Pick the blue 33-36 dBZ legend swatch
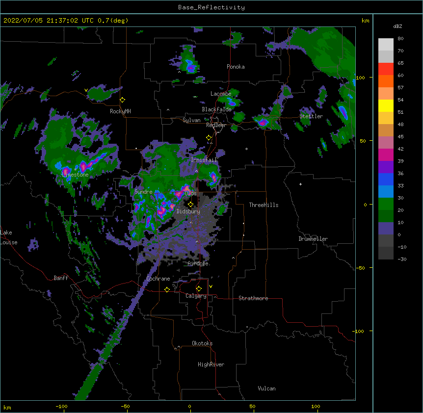This screenshot has height=413, width=423. (386, 179)
